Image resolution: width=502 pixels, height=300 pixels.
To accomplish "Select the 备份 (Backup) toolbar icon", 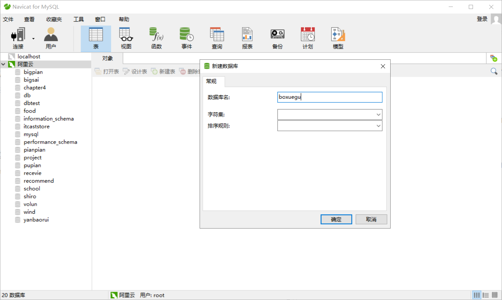I will click(277, 38).
